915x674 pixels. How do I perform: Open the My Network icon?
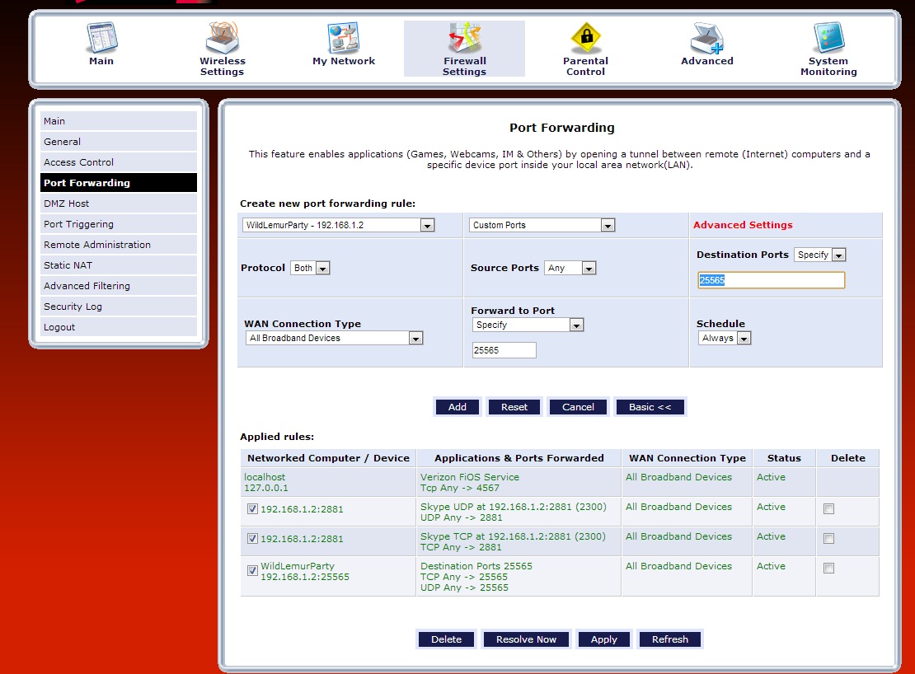344,38
